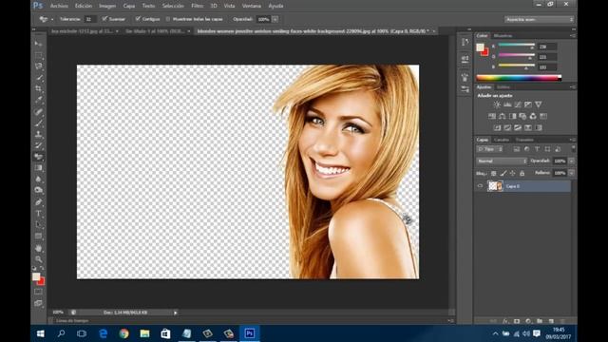Select the Hand tool
This screenshot has width=608, height=342.
38,248
